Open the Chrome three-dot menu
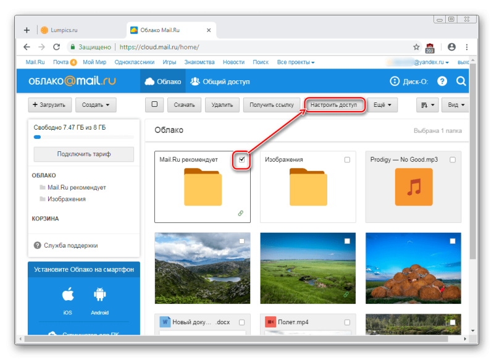This screenshot has width=494, height=360. 467,47
